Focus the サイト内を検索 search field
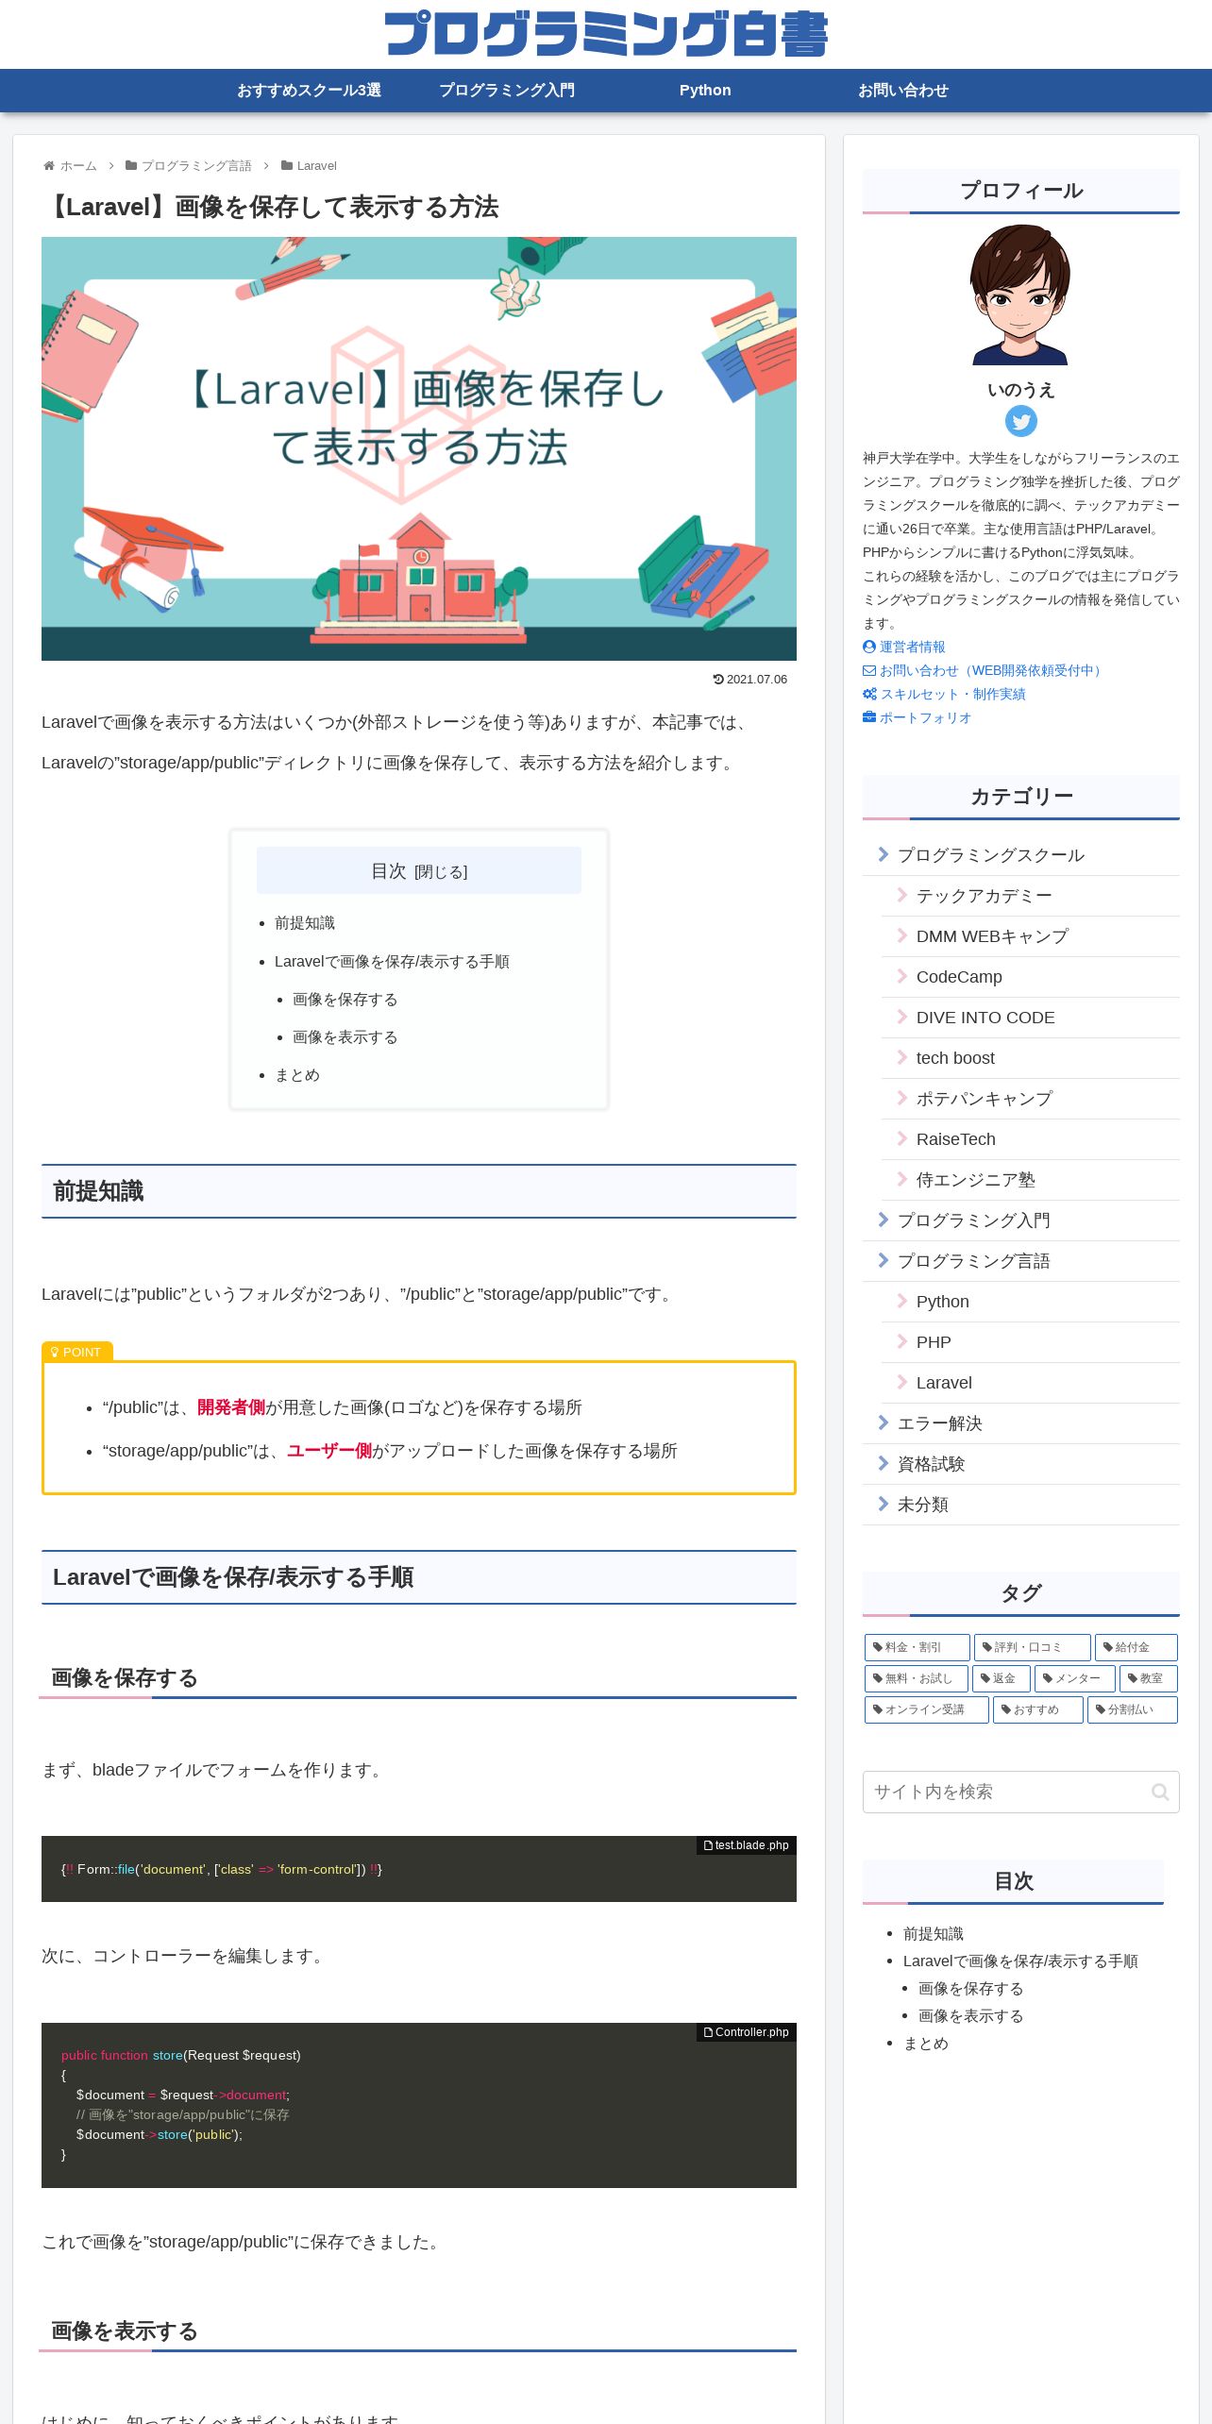The image size is (1212, 2424). pos(1020,1792)
